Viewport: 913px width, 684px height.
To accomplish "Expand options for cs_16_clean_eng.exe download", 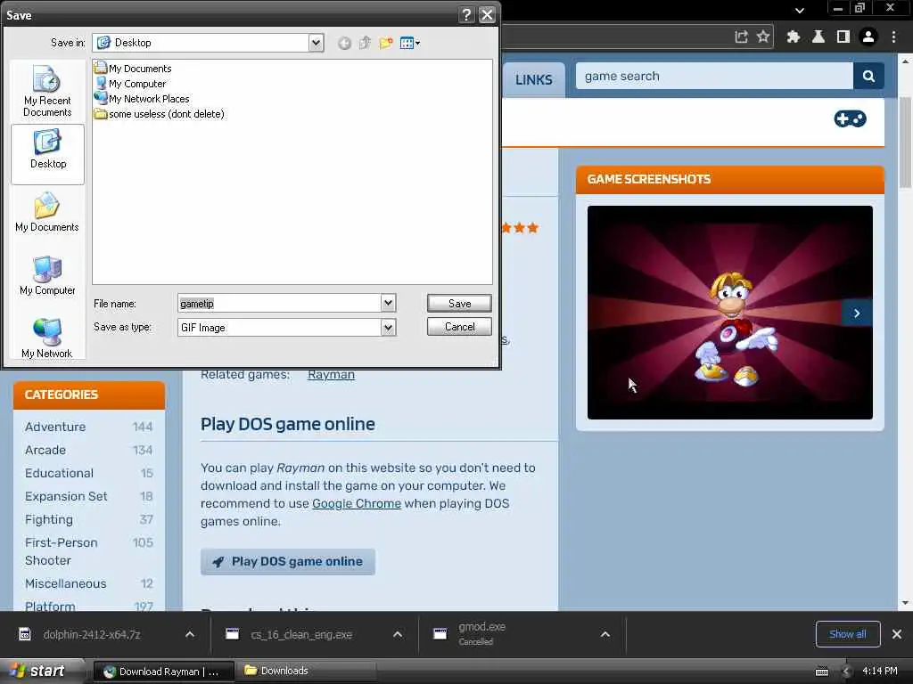I will [x=398, y=634].
